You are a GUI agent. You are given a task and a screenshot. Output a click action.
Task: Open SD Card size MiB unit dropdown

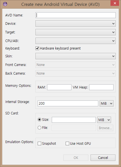click(x=104, y=120)
